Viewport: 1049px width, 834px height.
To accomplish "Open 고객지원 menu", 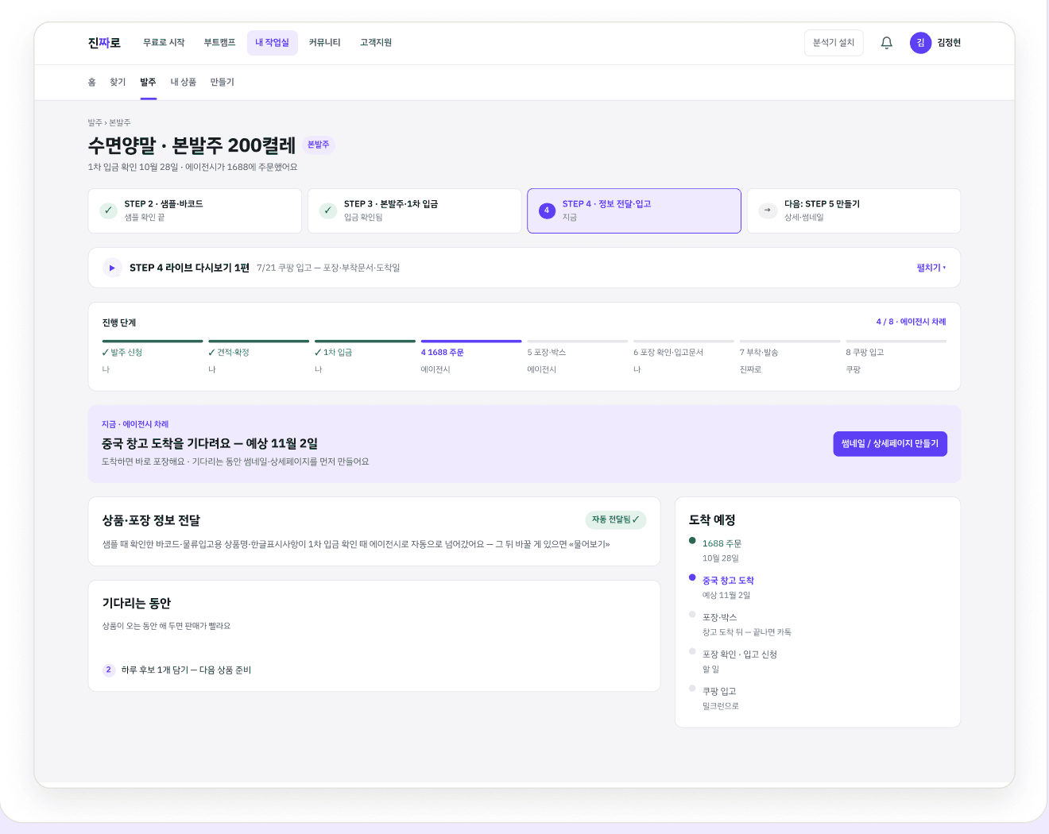I will tap(376, 43).
